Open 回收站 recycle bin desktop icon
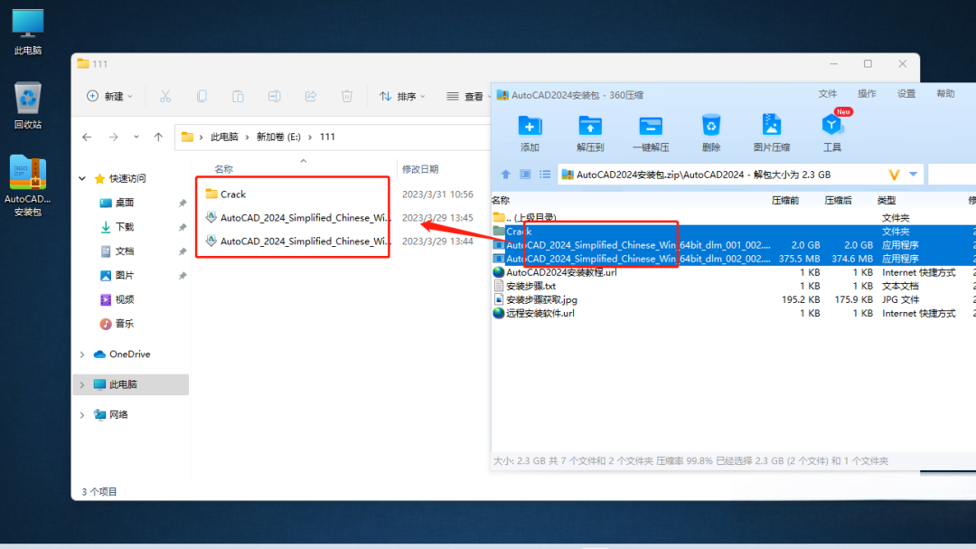 [28, 105]
